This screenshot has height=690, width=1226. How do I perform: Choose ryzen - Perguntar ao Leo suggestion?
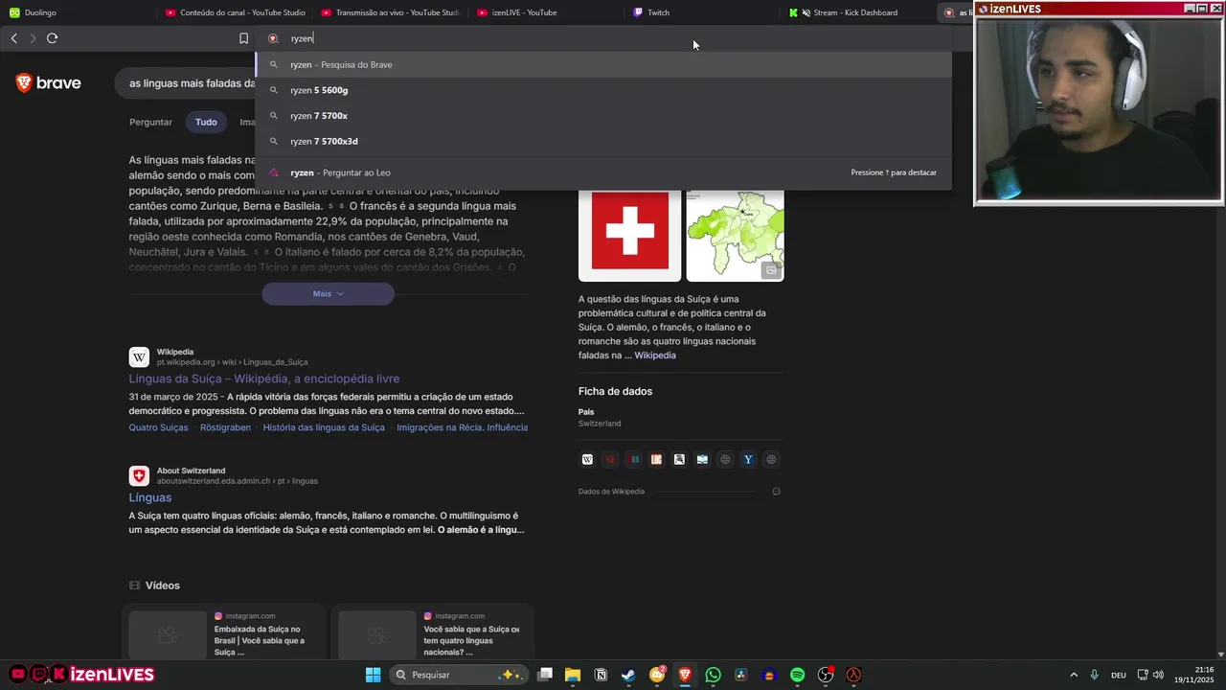tap(603, 172)
